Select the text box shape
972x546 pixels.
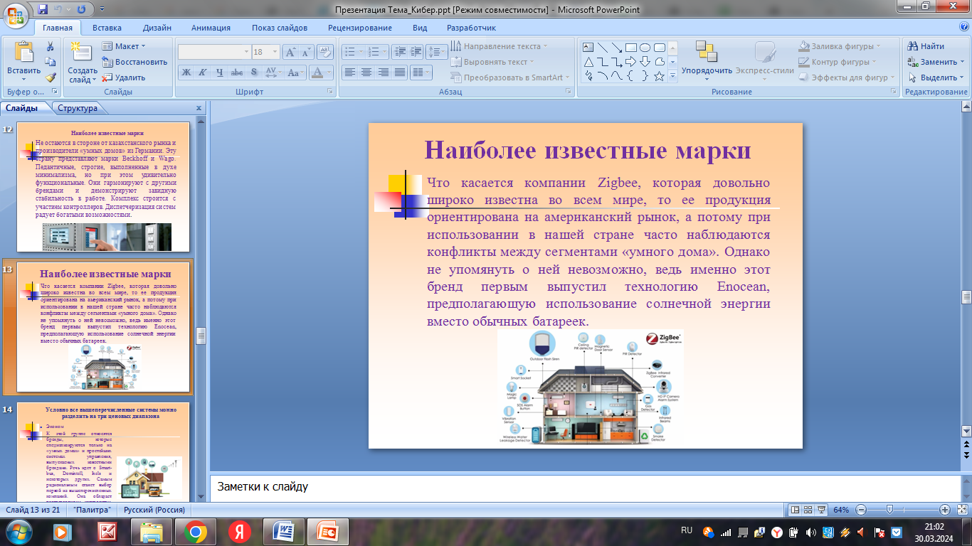pyautogui.click(x=588, y=48)
